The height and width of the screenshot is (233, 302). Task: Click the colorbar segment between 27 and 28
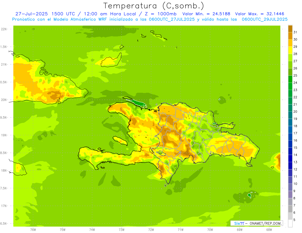point(290,57)
